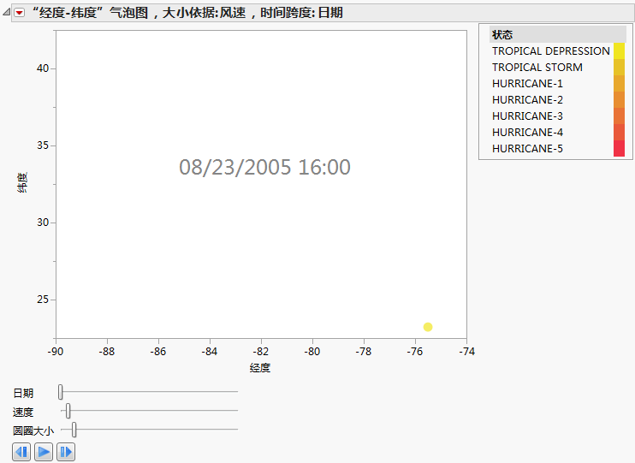Viewport: 635px width, 463px height.
Task: Click the 纬度 y-axis title
Action: tap(22, 182)
